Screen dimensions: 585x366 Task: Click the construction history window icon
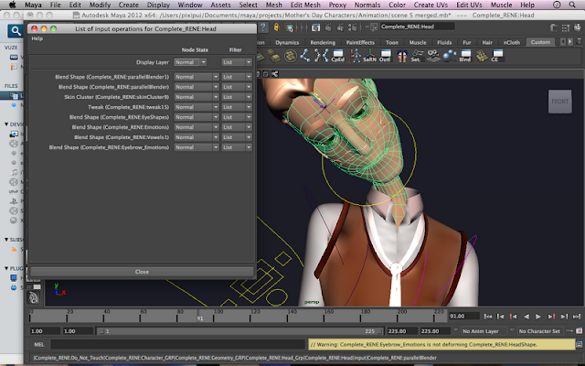click(315, 27)
